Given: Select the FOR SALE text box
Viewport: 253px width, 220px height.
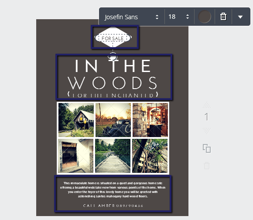Looking at the screenshot, I should coord(113,38).
